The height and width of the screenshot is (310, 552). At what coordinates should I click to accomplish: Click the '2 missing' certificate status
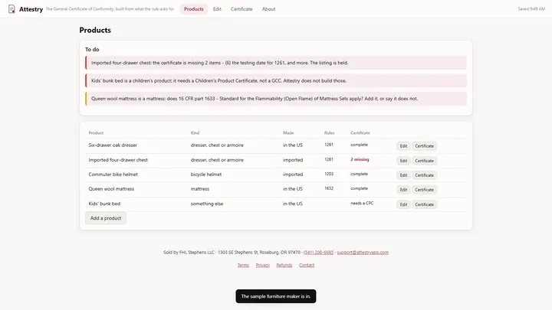360,159
